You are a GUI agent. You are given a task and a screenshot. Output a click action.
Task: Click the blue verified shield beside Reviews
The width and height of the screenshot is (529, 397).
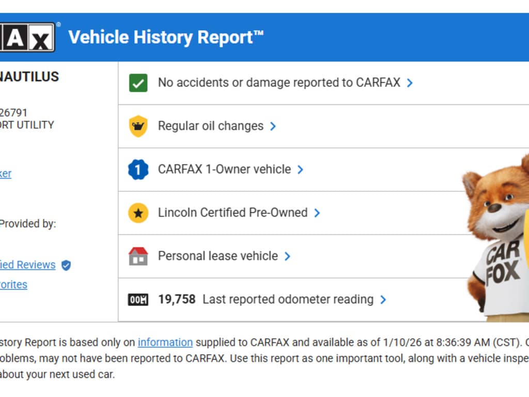click(66, 265)
